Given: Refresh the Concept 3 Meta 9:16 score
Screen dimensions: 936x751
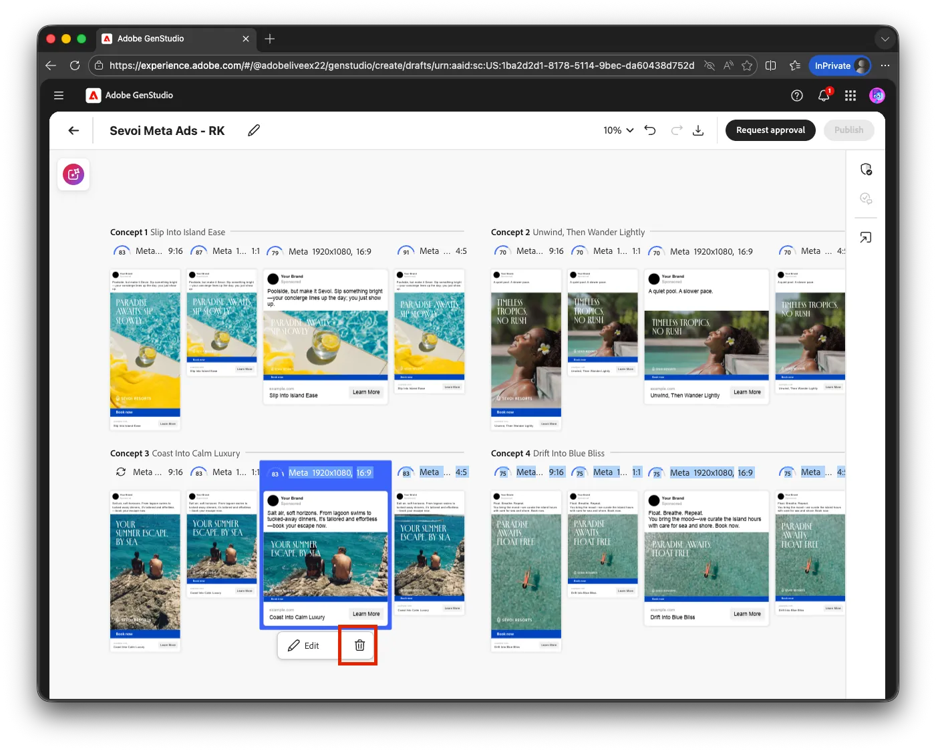Looking at the screenshot, I should [x=121, y=472].
